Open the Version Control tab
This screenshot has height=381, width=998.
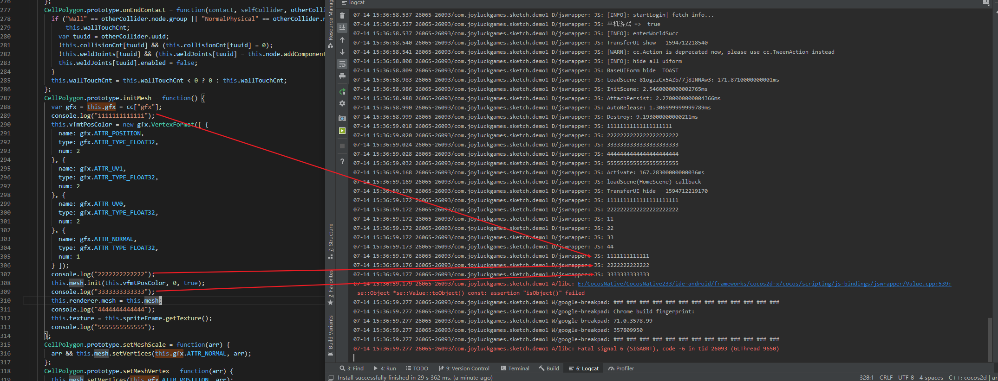[464, 368]
